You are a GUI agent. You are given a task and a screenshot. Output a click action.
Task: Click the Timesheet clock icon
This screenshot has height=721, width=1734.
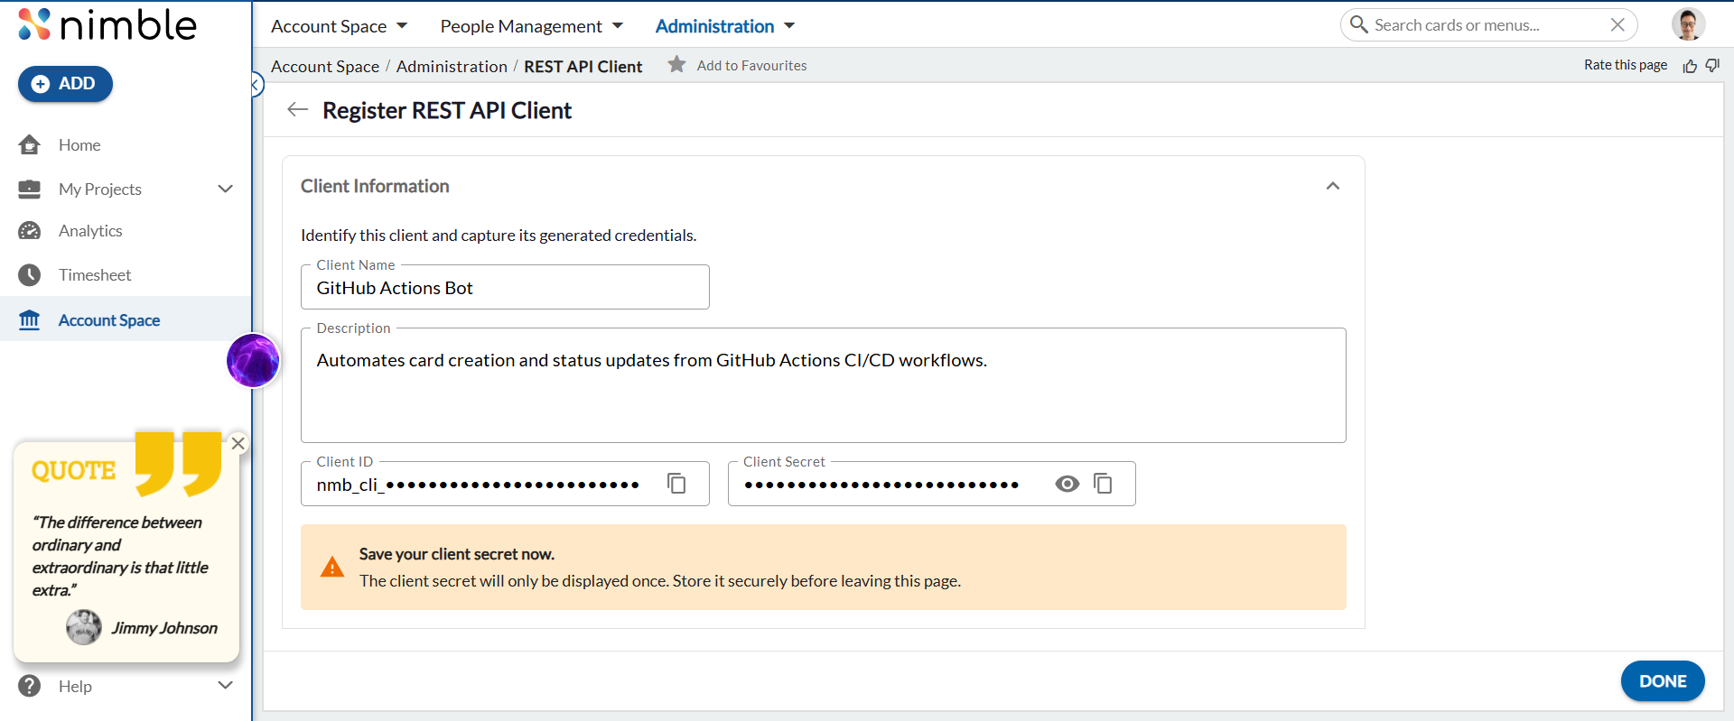30,275
